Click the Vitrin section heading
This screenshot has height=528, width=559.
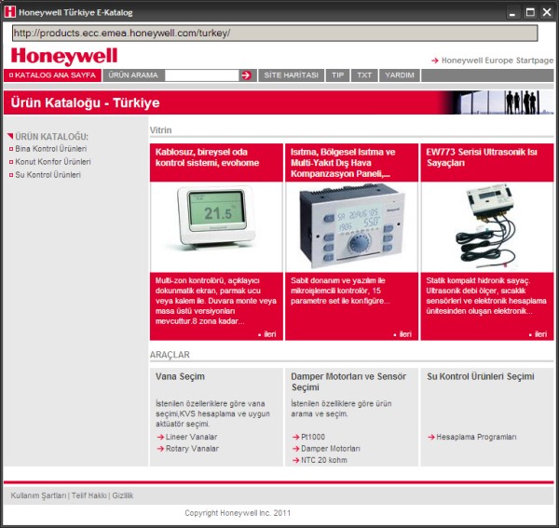[x=161, y=130]
